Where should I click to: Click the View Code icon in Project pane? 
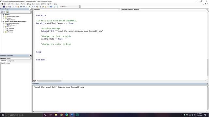(x=2, y=12)
